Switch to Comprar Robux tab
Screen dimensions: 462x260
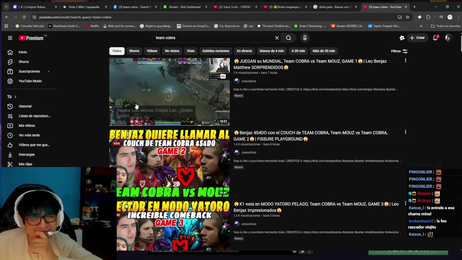click(x=34, y=7)
